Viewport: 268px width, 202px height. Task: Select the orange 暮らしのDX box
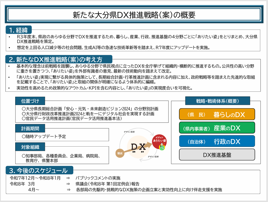[x=217, y=114]
